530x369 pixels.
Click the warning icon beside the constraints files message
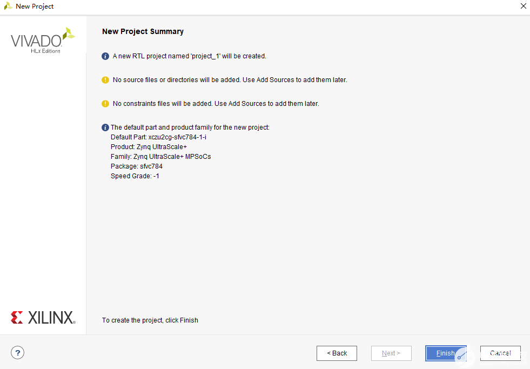coord(105,104)
